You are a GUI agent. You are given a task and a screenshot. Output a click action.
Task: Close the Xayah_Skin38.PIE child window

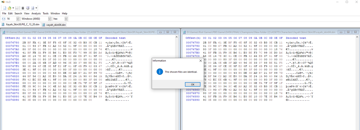click(x=175, y=32)
